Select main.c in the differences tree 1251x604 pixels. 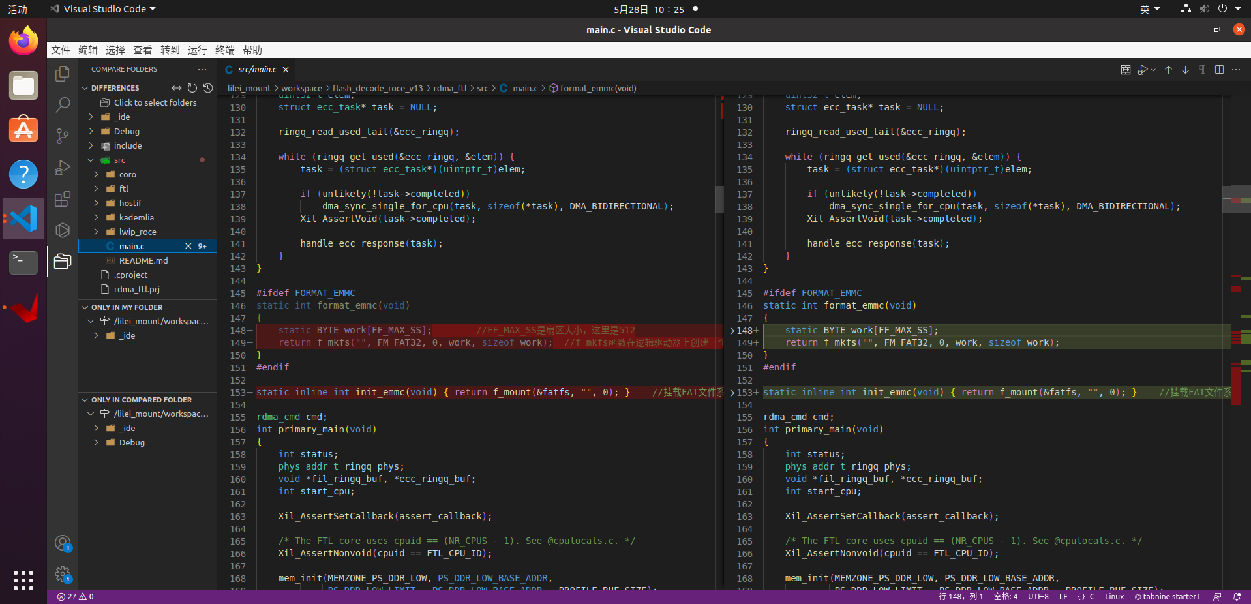(148, 247)
